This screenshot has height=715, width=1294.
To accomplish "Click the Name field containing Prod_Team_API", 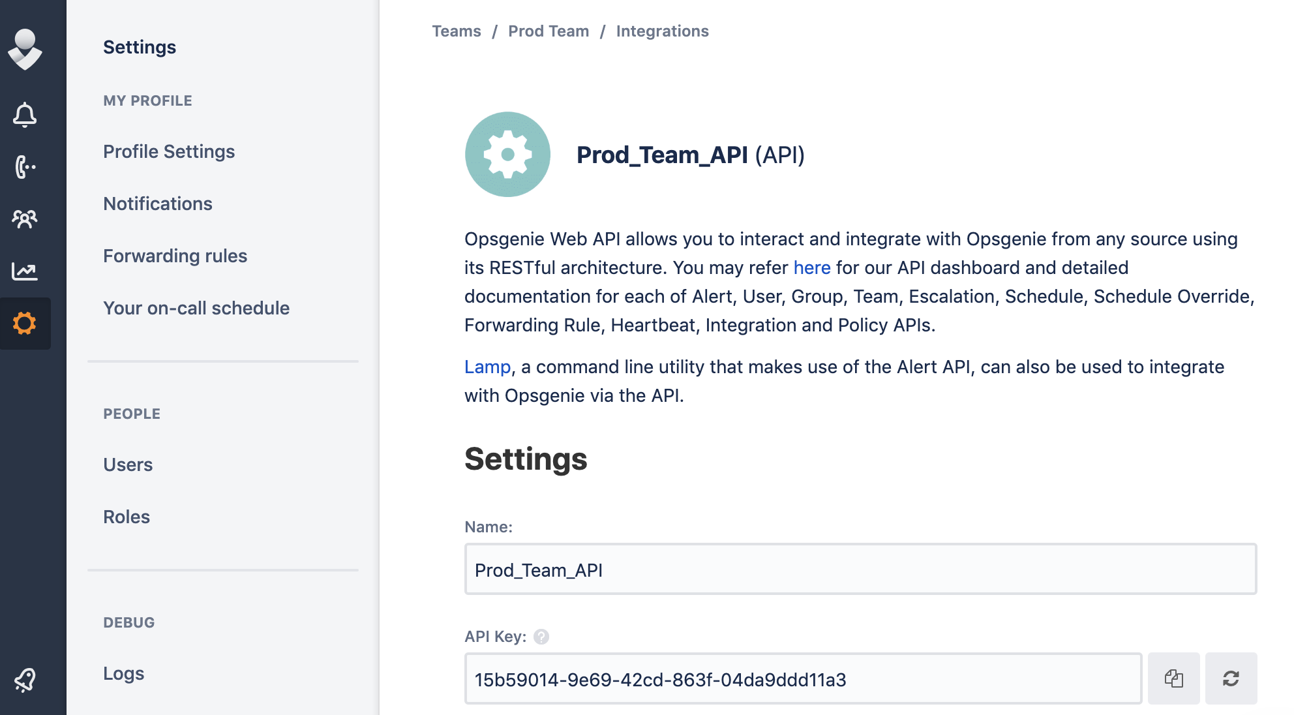I will pyautogui.click(x=860, y=569).
